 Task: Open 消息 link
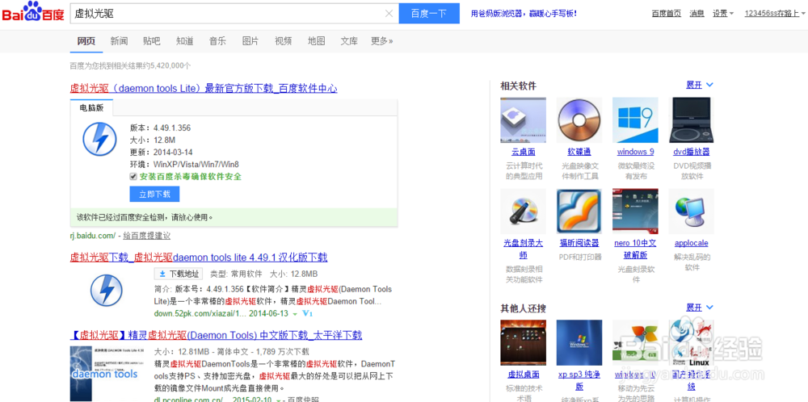696,14
